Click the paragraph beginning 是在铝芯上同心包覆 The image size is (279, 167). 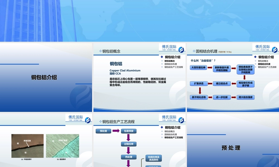[138, 82]
